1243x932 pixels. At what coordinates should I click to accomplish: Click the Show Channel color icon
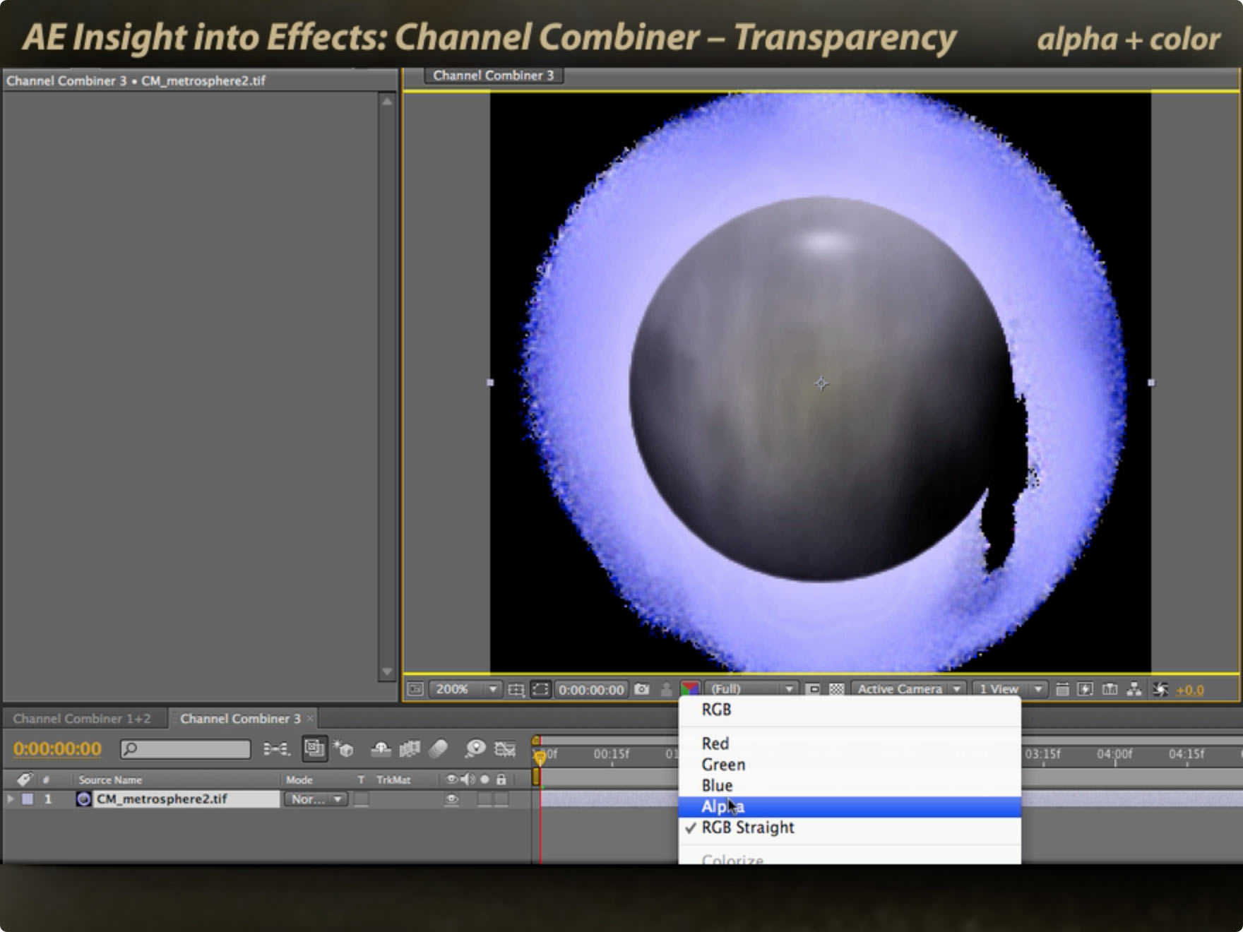pyautogui.click(x=689, y=689)
